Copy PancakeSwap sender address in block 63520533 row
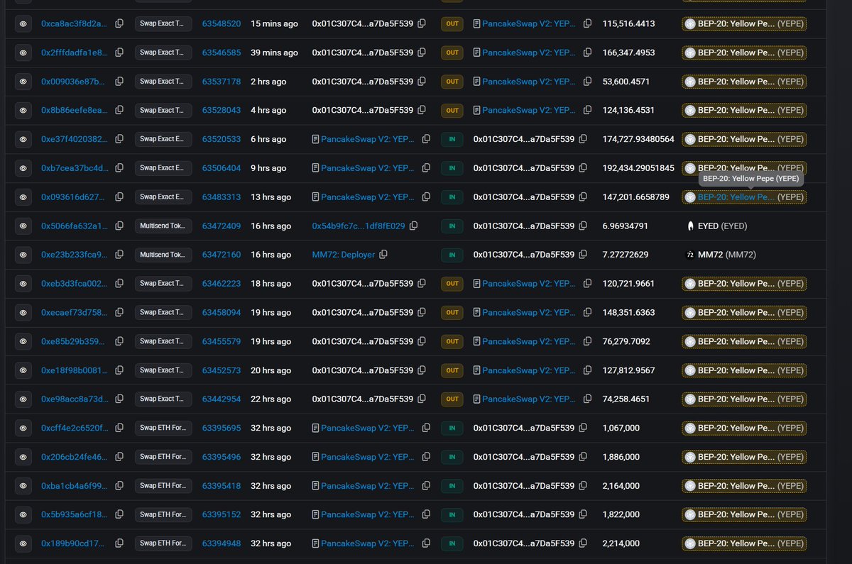 (426, 139)
